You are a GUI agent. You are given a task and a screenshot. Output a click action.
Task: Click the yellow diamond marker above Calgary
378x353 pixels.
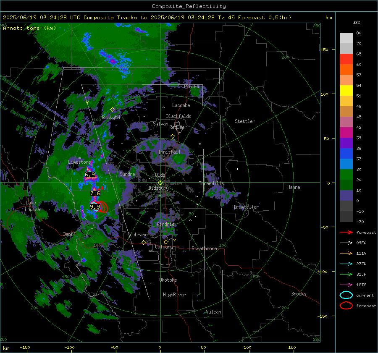[x=166, y=242]
